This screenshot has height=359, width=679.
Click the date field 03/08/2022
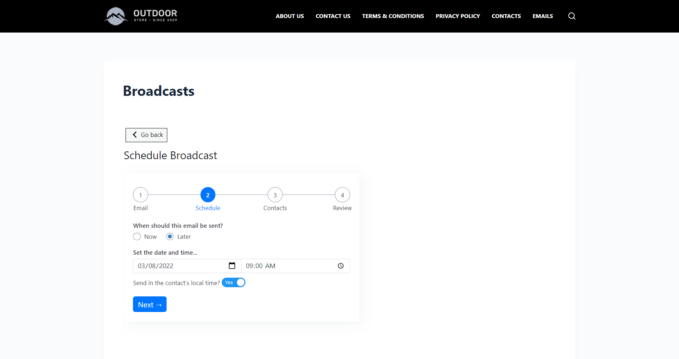coord(187,266)
